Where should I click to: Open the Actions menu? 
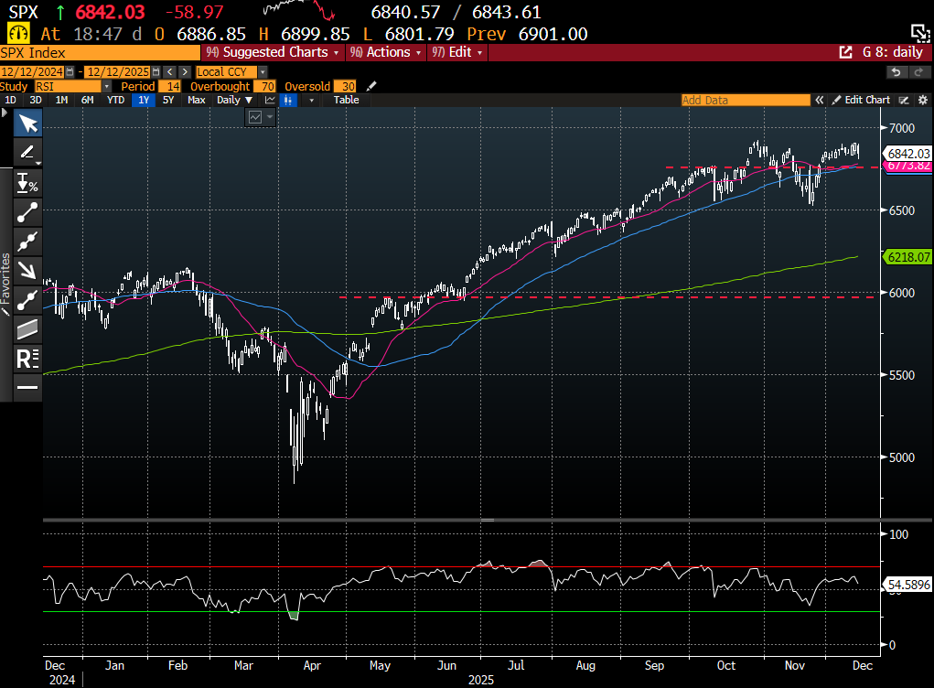click(388, 52)
